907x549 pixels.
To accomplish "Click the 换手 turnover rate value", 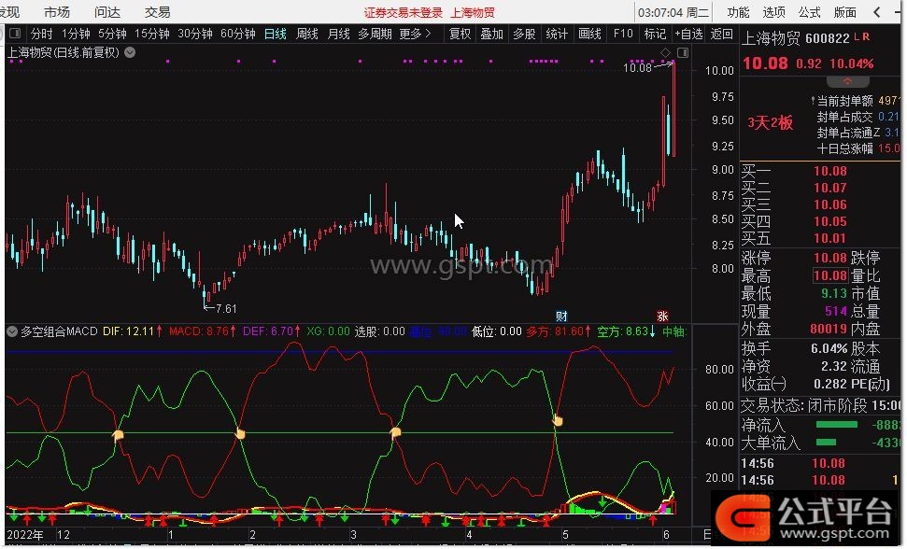I will point(829,349).
